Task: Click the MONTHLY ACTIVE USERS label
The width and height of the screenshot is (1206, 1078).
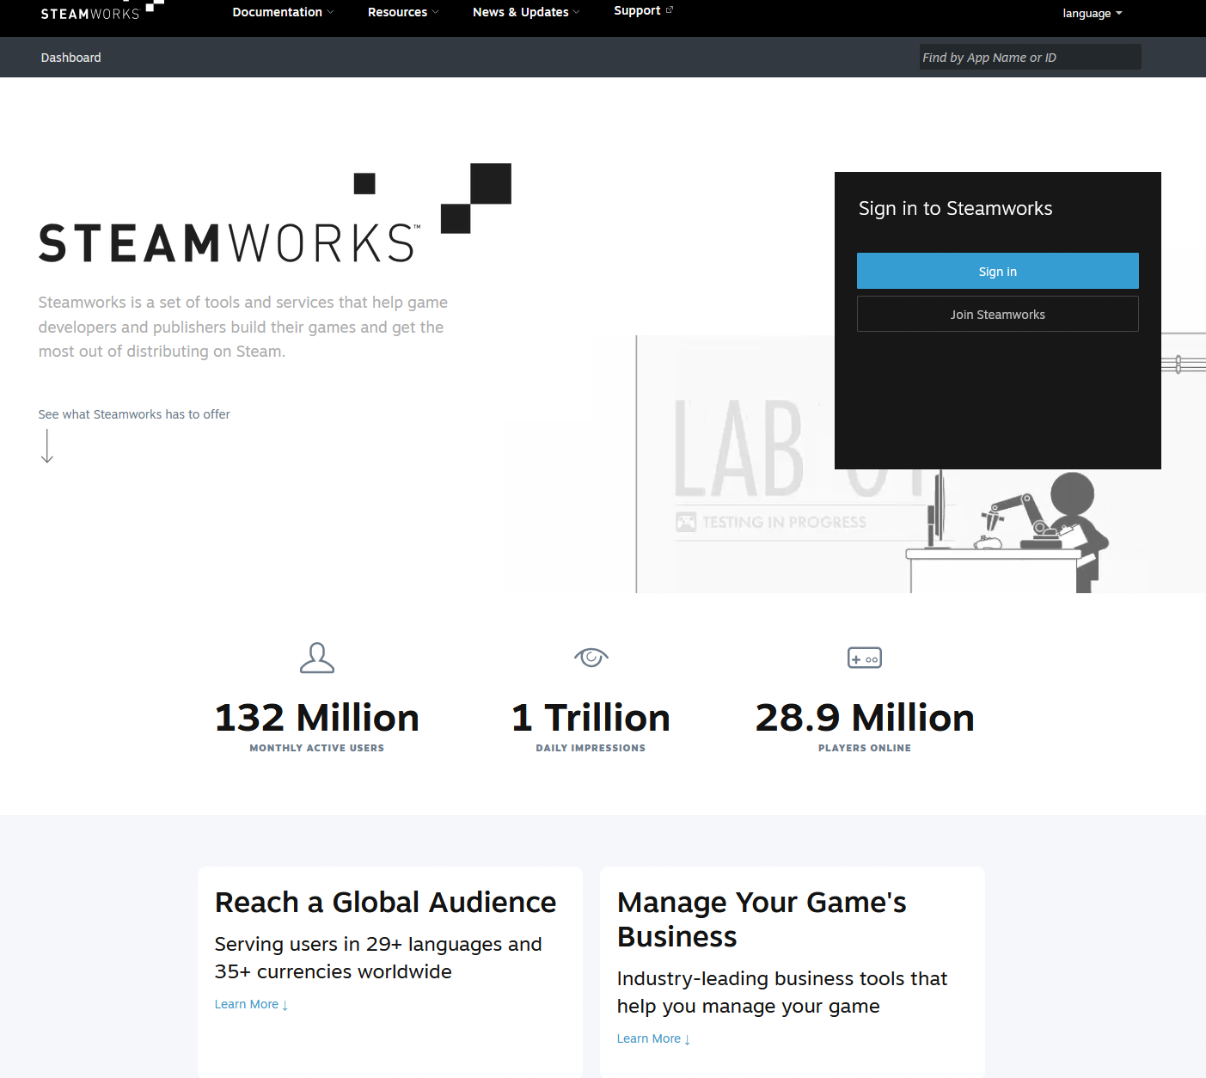Action: 317,748
